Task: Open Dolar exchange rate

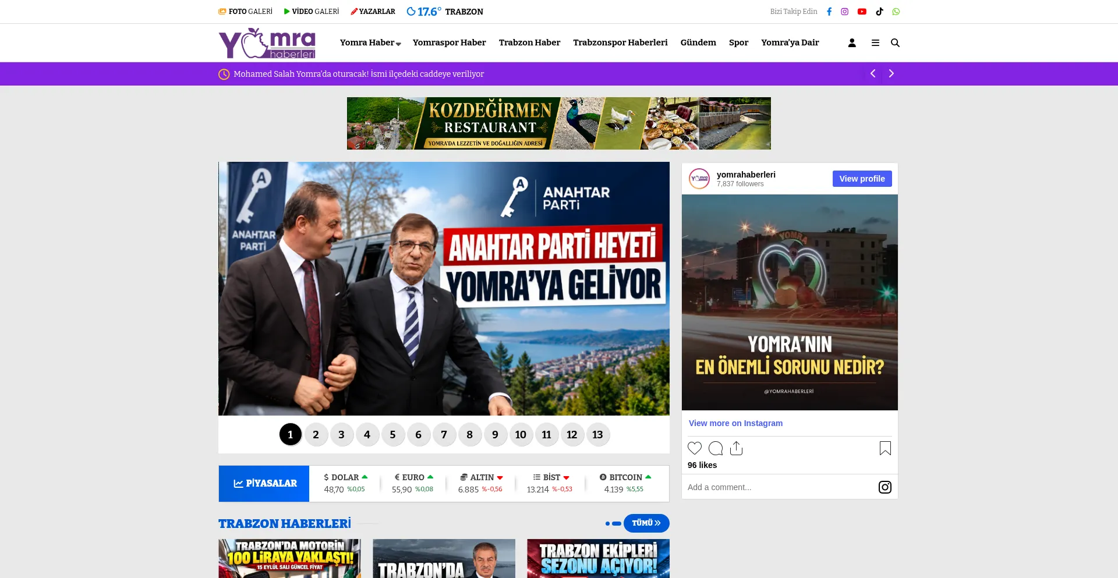Action: [345, 483]
